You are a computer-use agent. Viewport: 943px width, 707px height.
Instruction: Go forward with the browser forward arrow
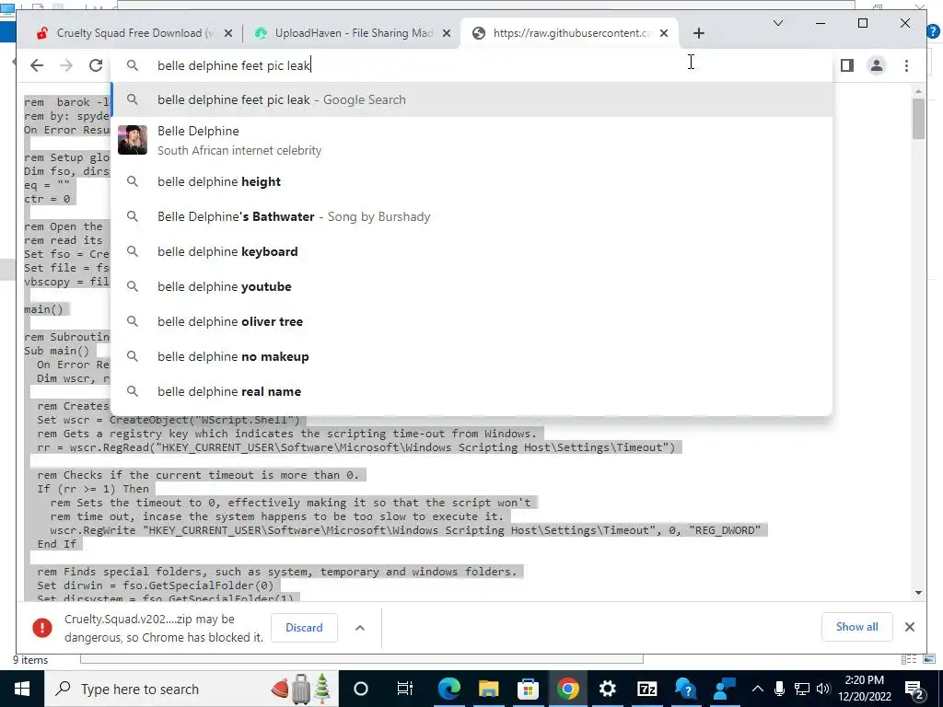66,65
